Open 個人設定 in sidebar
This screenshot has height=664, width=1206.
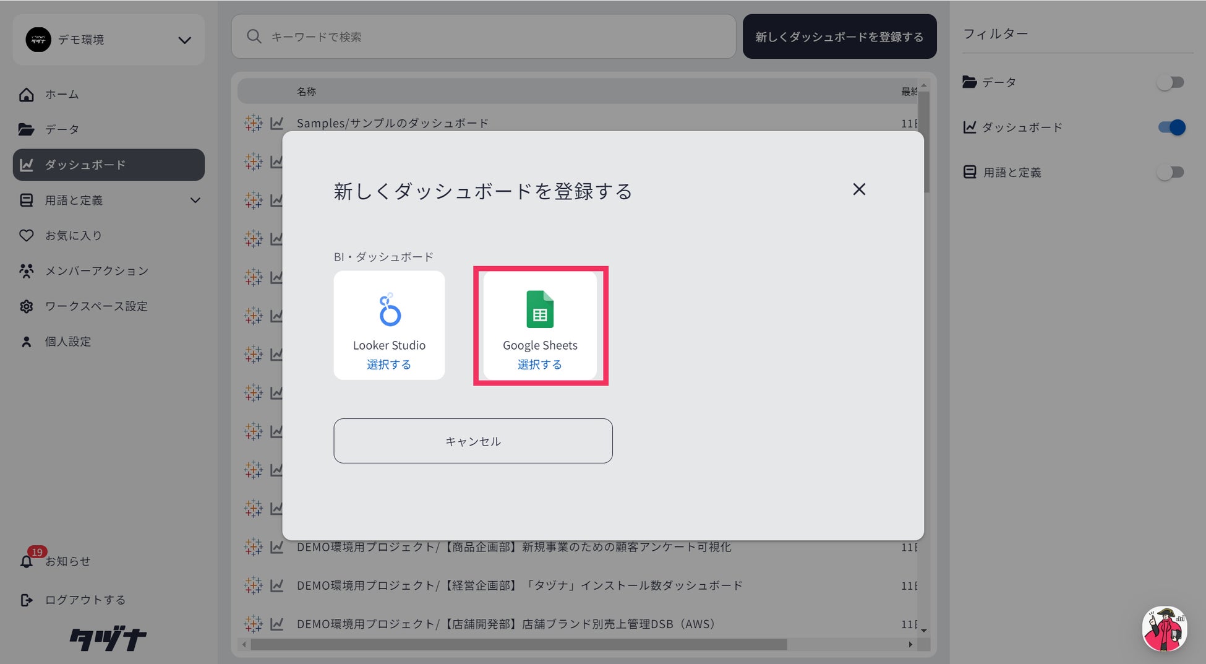click(x=109, y=341)
